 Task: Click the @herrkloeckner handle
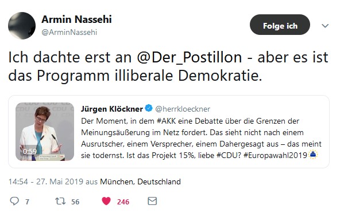[x=183, y=109]
